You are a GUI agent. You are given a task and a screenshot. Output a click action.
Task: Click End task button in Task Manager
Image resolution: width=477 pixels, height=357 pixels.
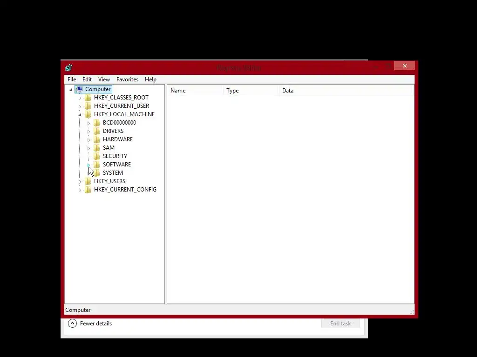[x=341, y=324]
